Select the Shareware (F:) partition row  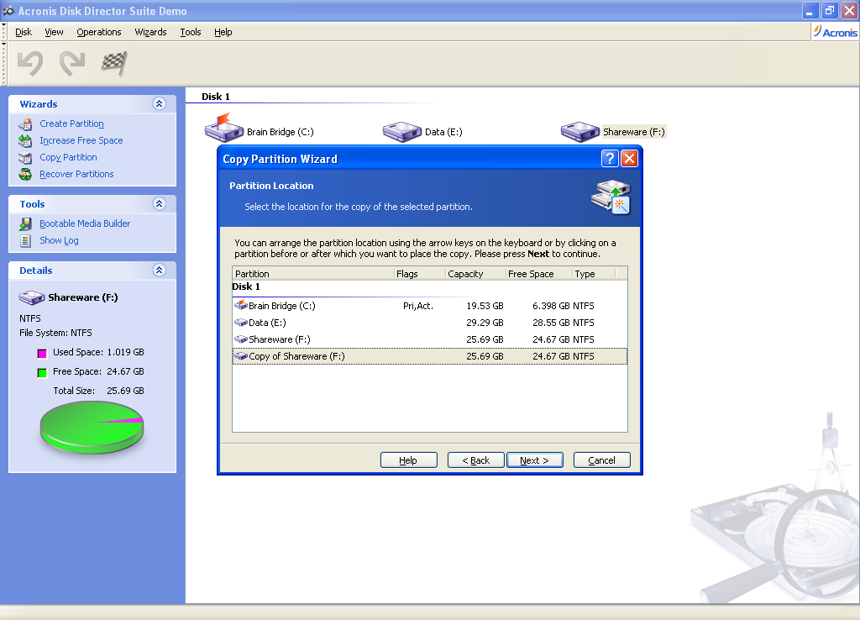pos(429,339)
